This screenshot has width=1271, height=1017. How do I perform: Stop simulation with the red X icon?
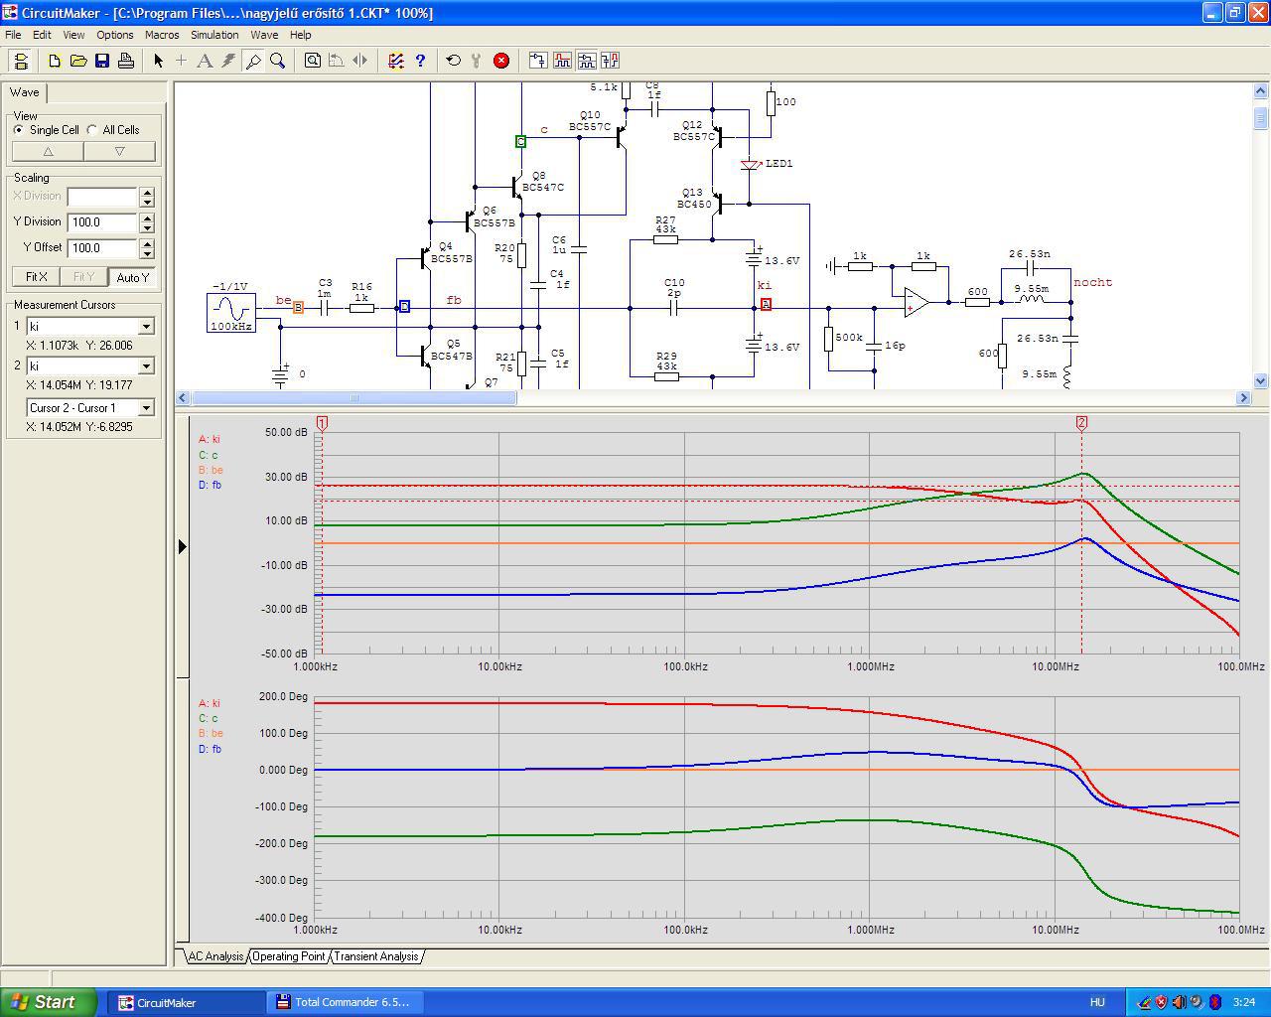(501, 61)
